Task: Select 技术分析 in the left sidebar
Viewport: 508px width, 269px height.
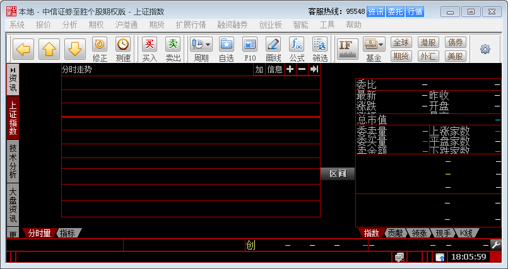Action: [x=13, y=161]
